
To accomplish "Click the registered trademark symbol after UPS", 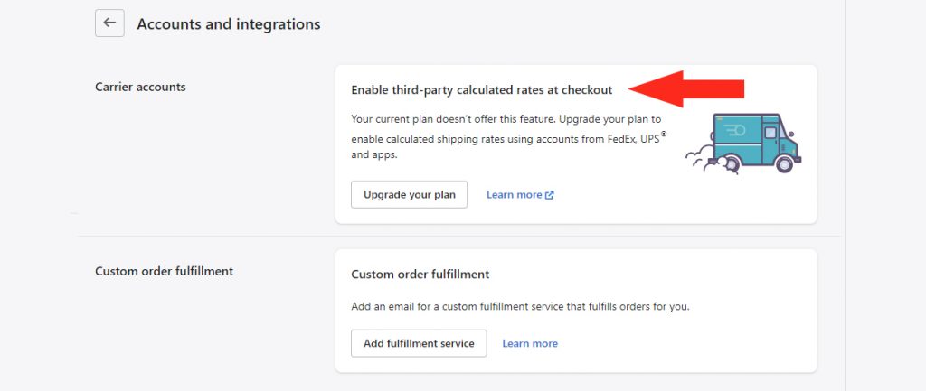I will pos(664,134).
